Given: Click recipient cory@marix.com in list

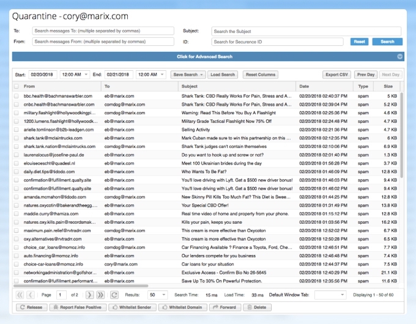Looking at the screenshot, I should (x=121, y=264).
